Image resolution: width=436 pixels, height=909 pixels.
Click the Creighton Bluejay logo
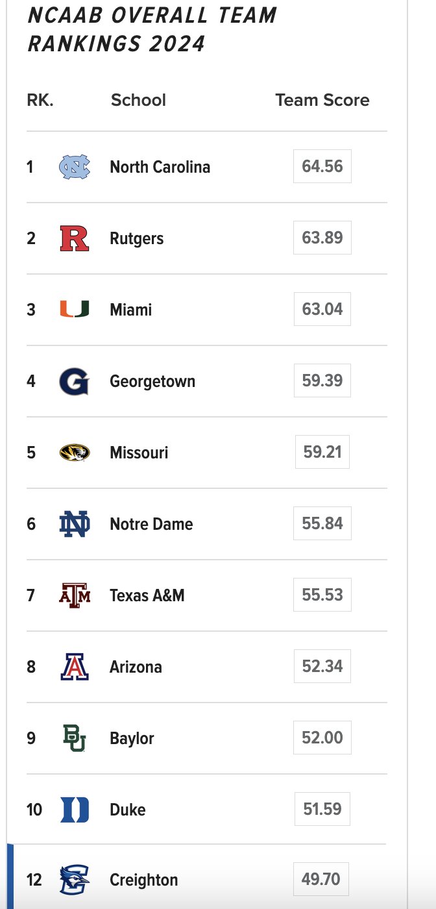click(x=75, y=880)
